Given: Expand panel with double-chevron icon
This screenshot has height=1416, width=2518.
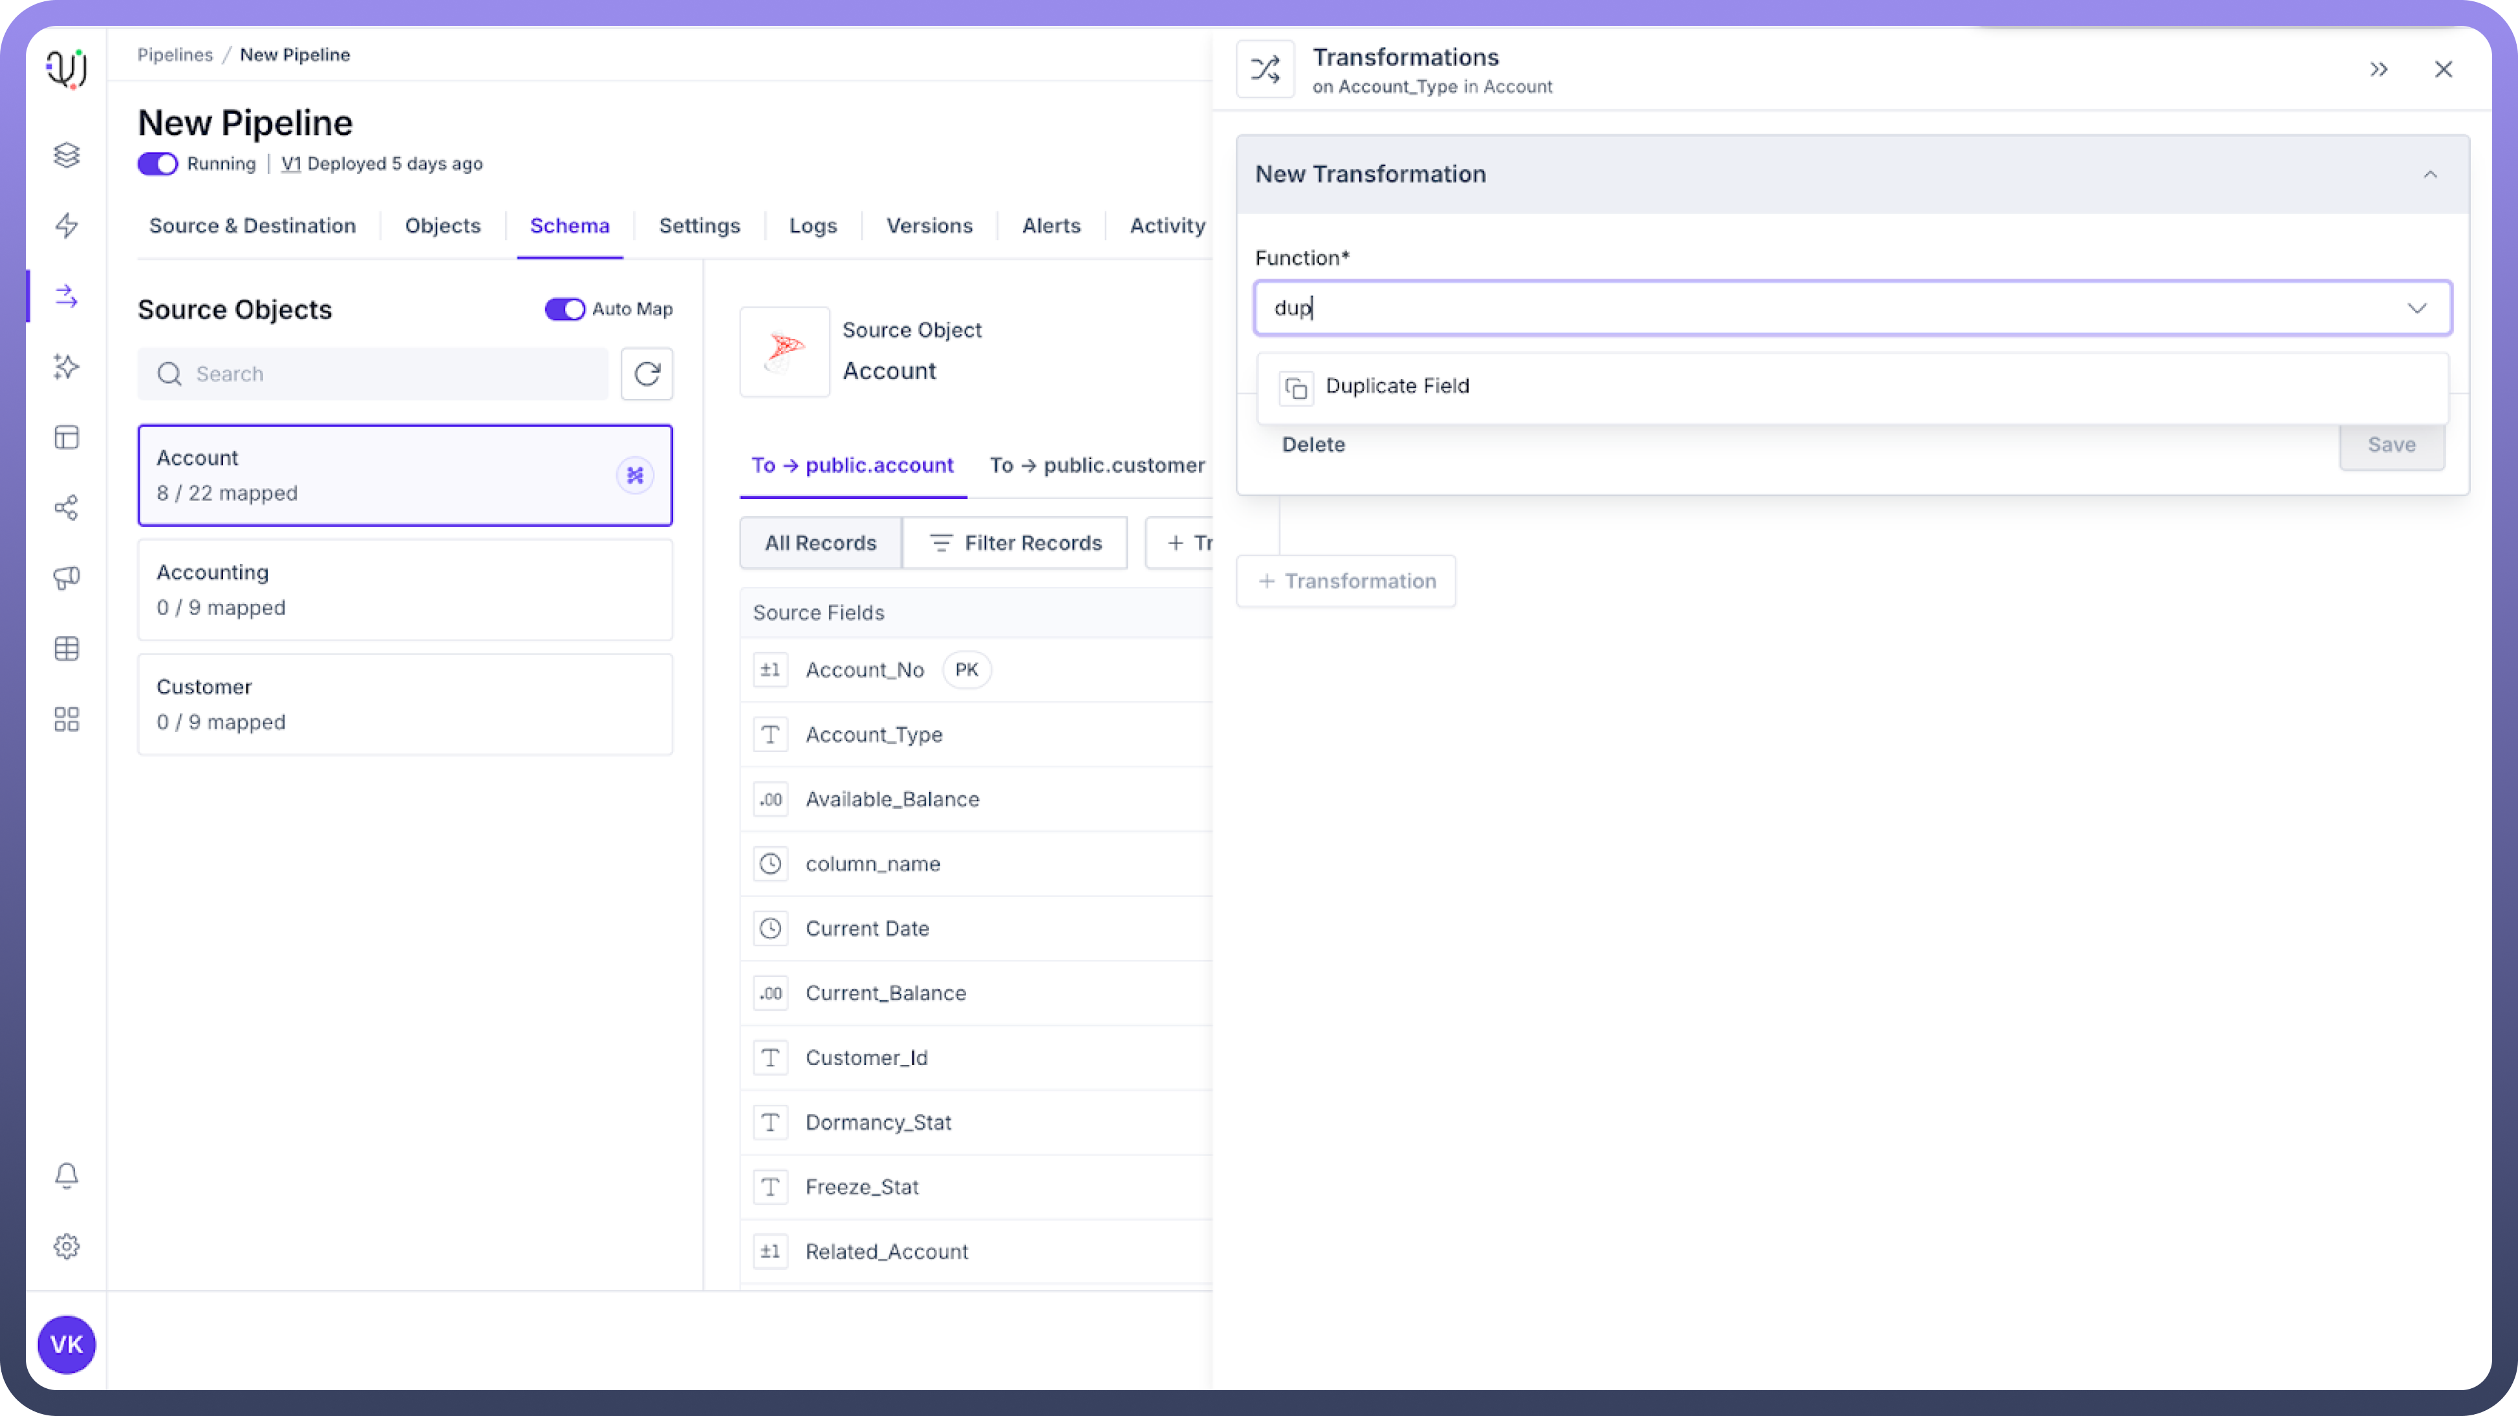Looking at the screenshot, I should click(2378, 69).
